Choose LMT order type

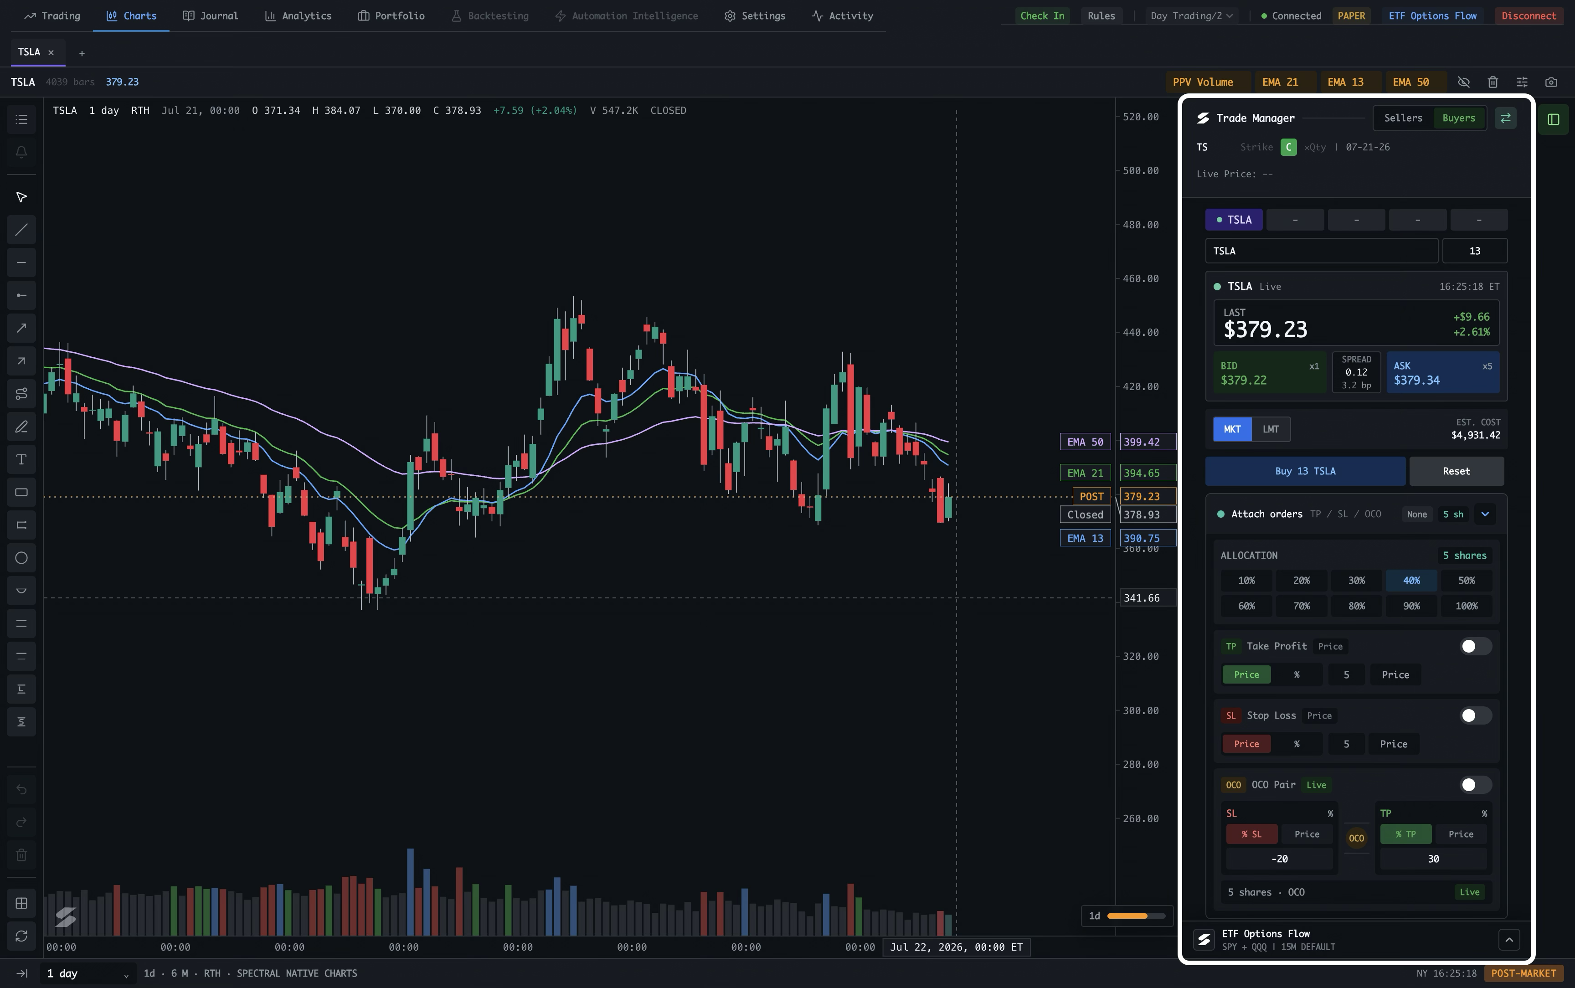tap(1271, 429)
